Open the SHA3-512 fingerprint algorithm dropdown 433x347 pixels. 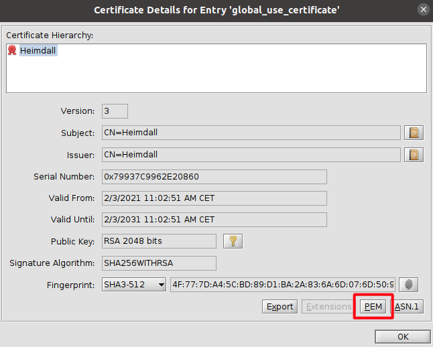coord(134,285)
